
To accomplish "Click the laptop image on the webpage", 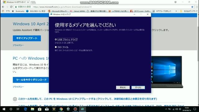I will pos(167,72).
